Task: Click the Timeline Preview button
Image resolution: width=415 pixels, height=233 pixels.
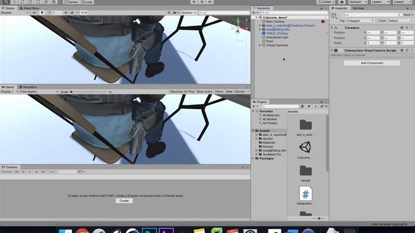Action: [x=6, y=172]
